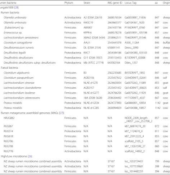Image resolution: width=170 pixels, height=175 pixels.
Task: Select locus tag scaffold_14892_2
Action: click(134, 151)
